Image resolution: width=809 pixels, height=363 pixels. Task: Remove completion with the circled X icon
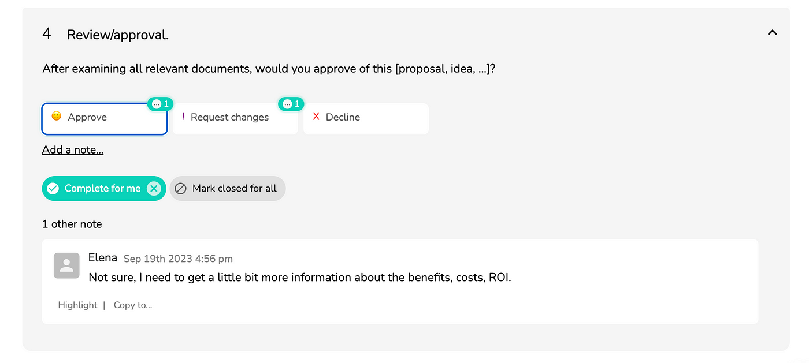pos(153,189)
